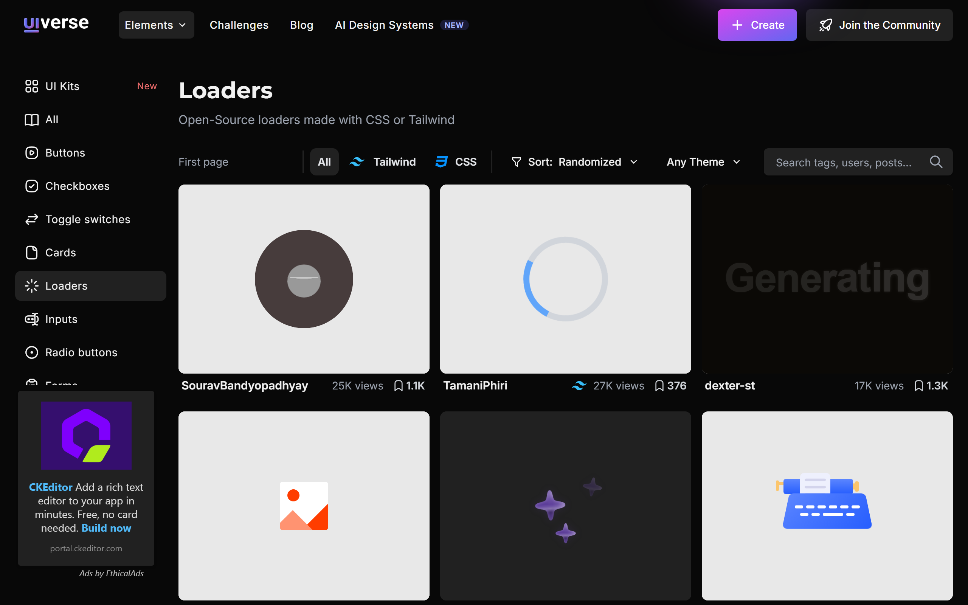Open SouravBandyopadhyay's profile link
Viewport: 968px width, 605px height.
(245, 385)
